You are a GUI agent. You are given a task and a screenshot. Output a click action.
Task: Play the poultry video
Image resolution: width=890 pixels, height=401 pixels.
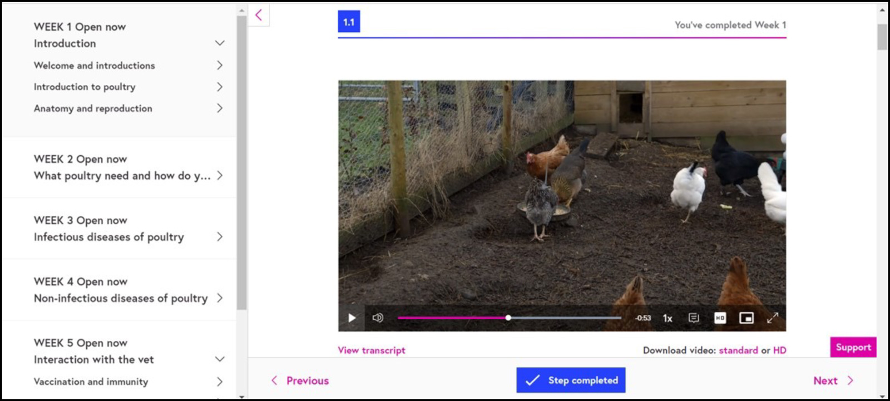pyautogui.click(x=352, y=318)
